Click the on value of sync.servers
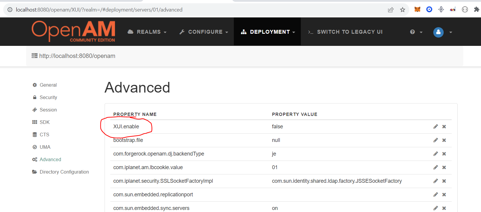 pos(275,208)
